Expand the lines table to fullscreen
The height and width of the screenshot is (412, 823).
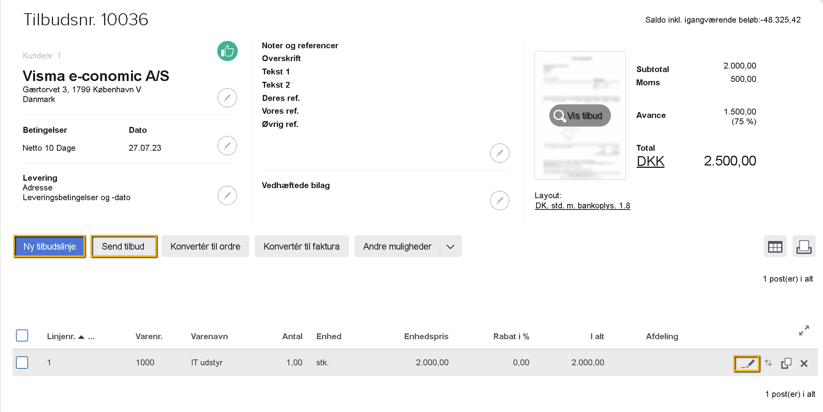click(x=804, y=331)
